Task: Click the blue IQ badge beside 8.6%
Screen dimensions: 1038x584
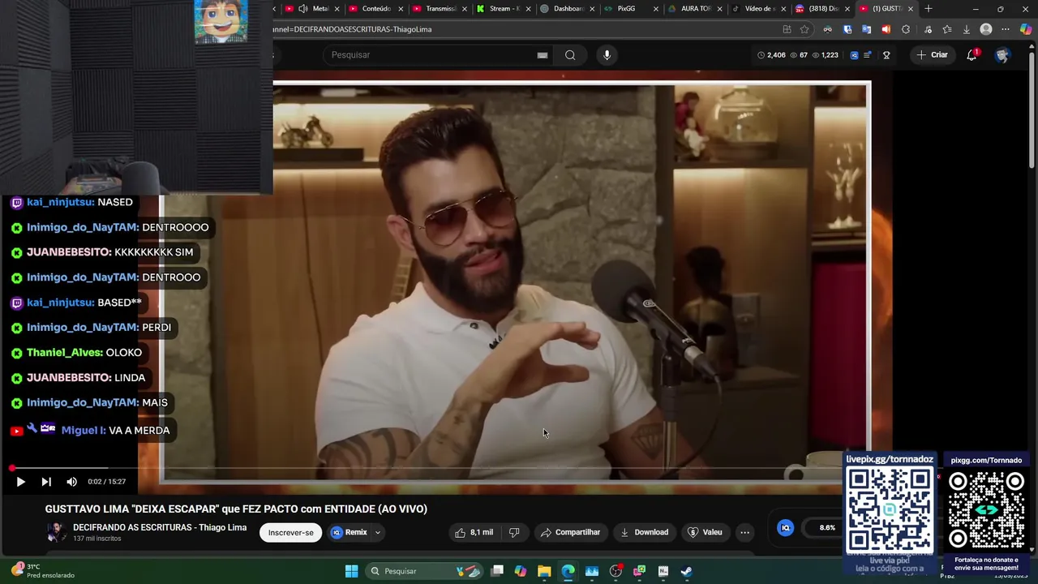Action: 785,527
